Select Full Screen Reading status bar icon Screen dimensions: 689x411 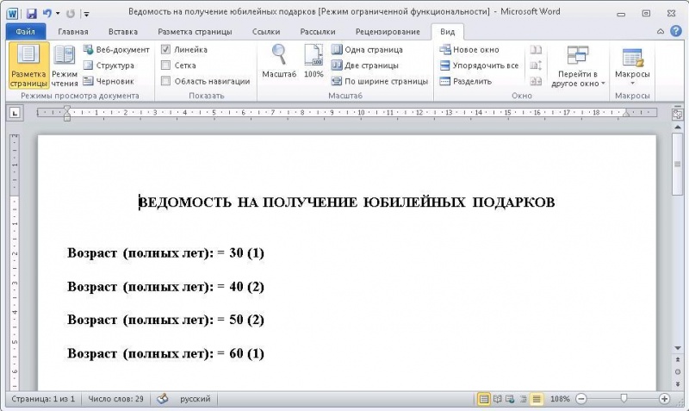tap(498, 399)
